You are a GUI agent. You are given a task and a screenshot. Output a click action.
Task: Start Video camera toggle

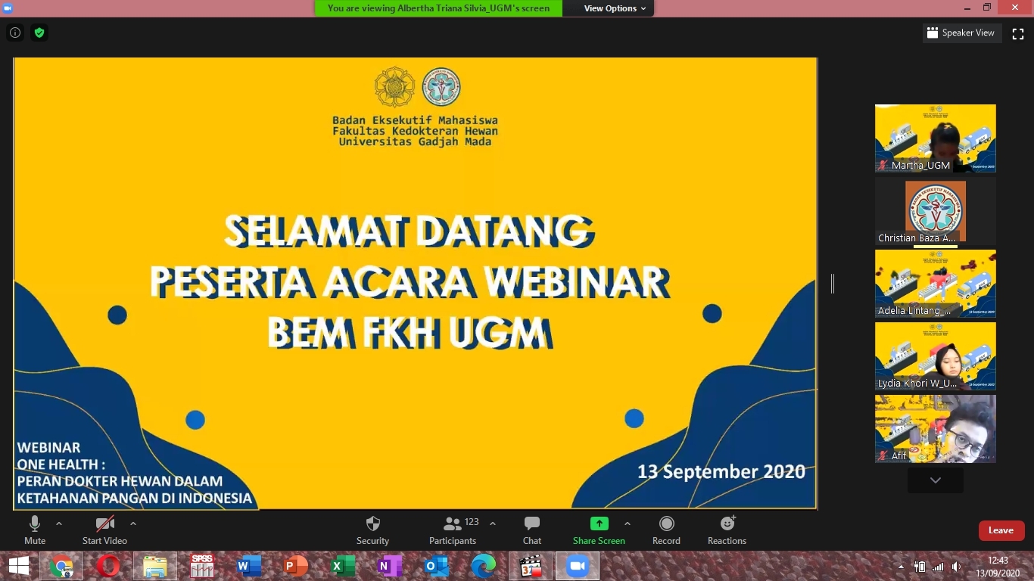(104, 530)
